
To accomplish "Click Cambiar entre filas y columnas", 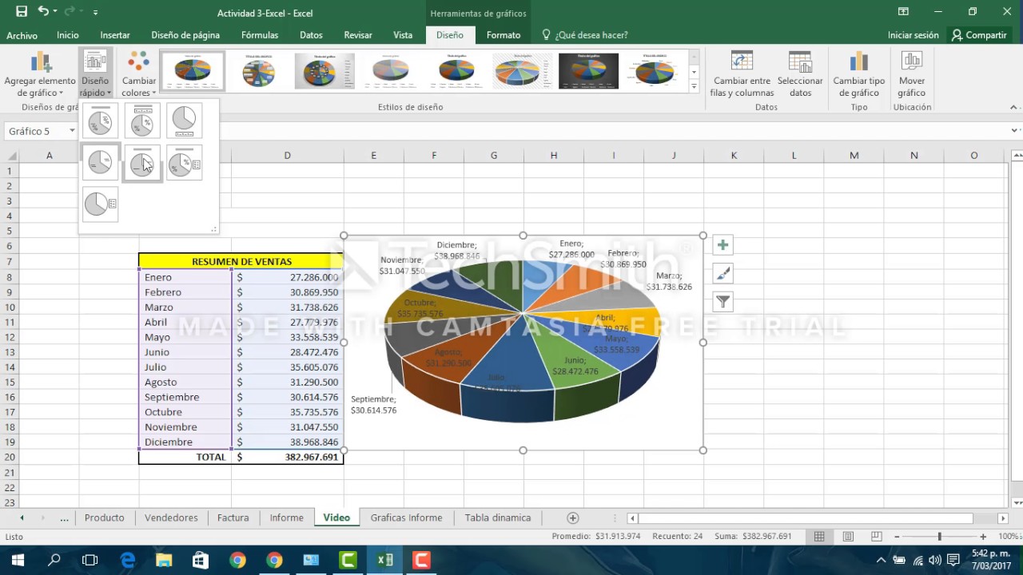I will [x=743, y=74].
